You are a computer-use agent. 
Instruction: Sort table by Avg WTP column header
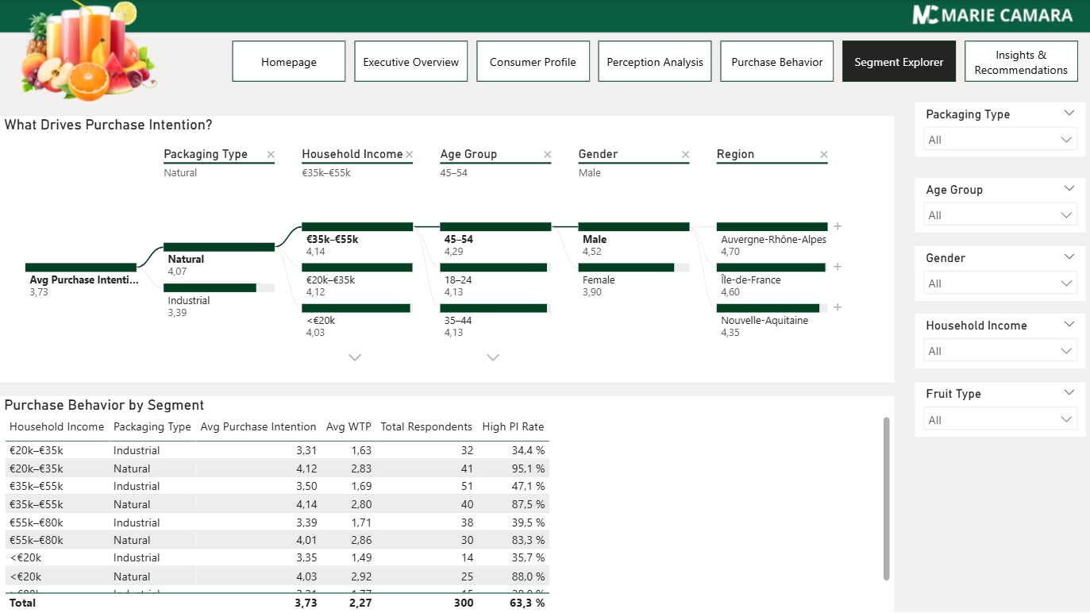[348, 426]
